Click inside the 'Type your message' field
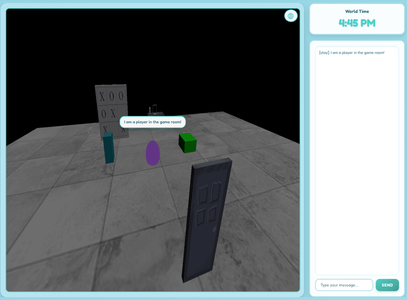 (x=344, y=285)
